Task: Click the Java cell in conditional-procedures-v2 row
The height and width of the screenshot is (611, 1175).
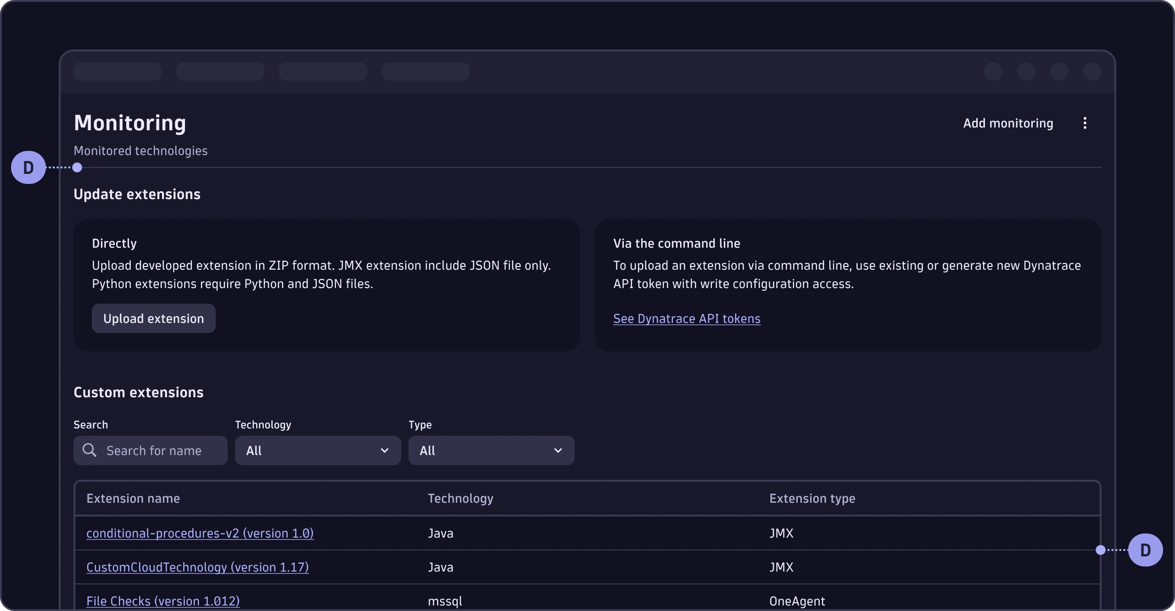Action: pos(441,533)
